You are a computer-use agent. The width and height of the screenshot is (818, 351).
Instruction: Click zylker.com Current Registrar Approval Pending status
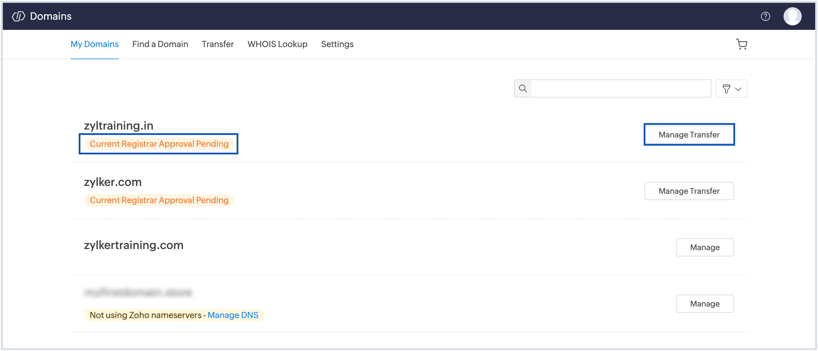[x=159, y=200]
